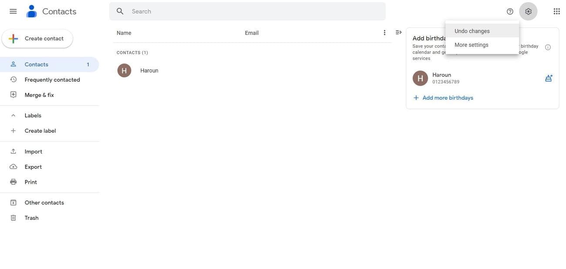Open Haroun contact row in list
Screen dimensions: 566x269
pyautogui.click(x=149, y=70)
